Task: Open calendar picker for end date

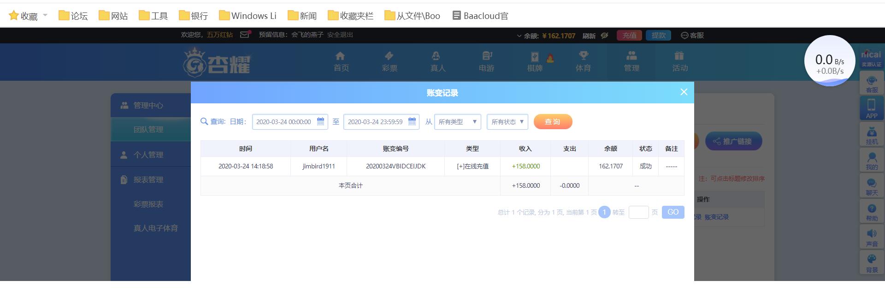Action: point(412,121)
